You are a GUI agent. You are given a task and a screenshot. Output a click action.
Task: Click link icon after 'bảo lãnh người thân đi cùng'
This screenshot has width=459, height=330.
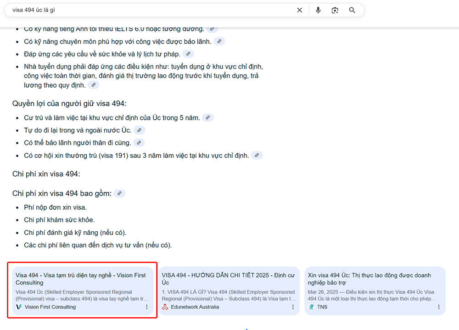[139, 143]
